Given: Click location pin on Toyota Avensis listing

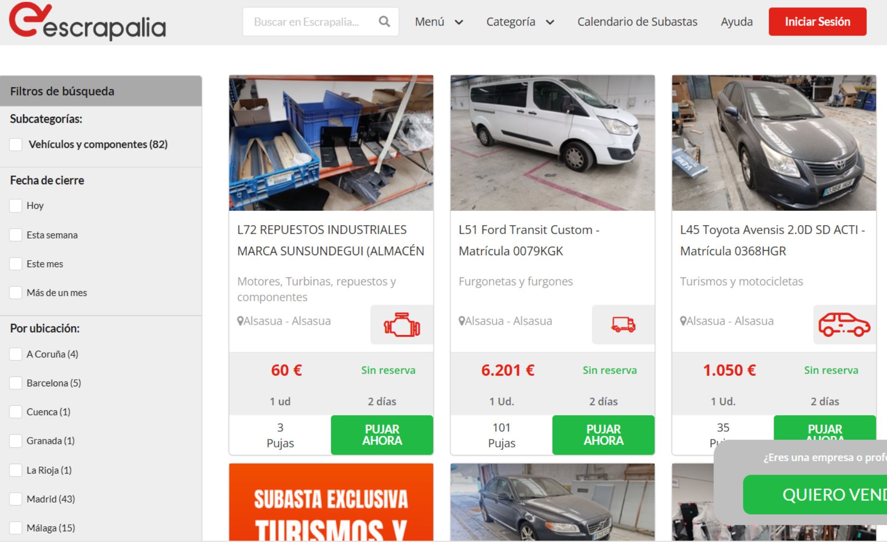Looking at the screenshot, I should (683, 321).
